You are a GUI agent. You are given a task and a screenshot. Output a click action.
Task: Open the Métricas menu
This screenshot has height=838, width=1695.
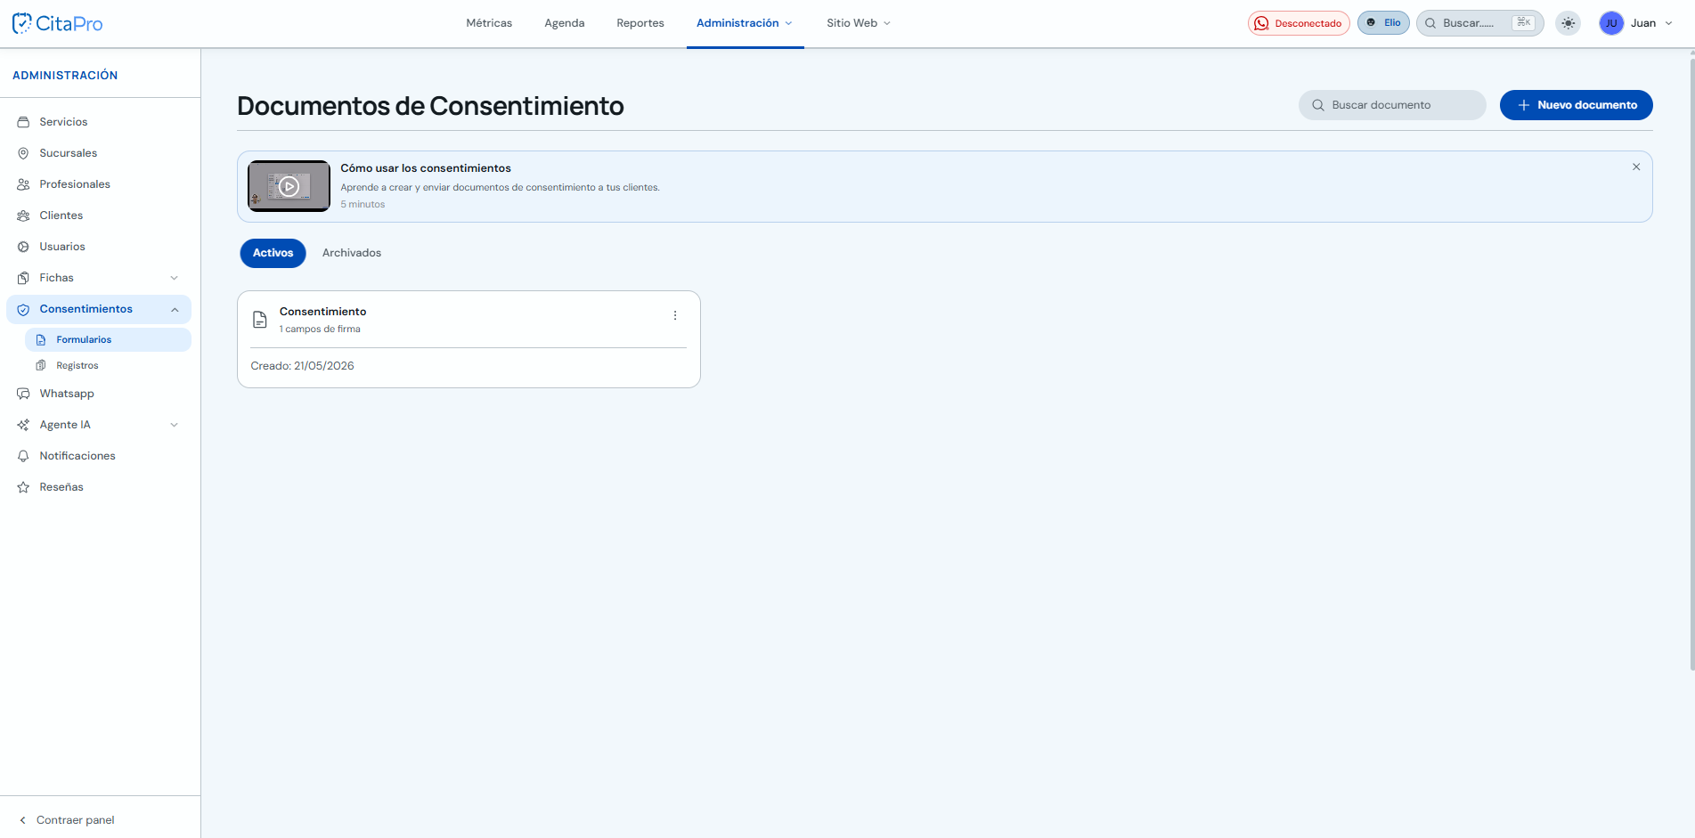tap(489, 23)
